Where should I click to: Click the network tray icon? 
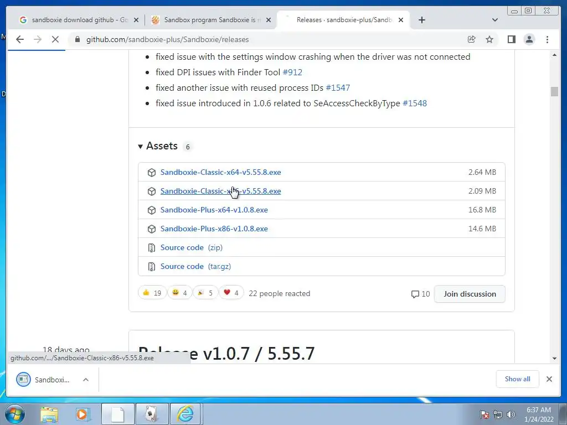(498, 414)
